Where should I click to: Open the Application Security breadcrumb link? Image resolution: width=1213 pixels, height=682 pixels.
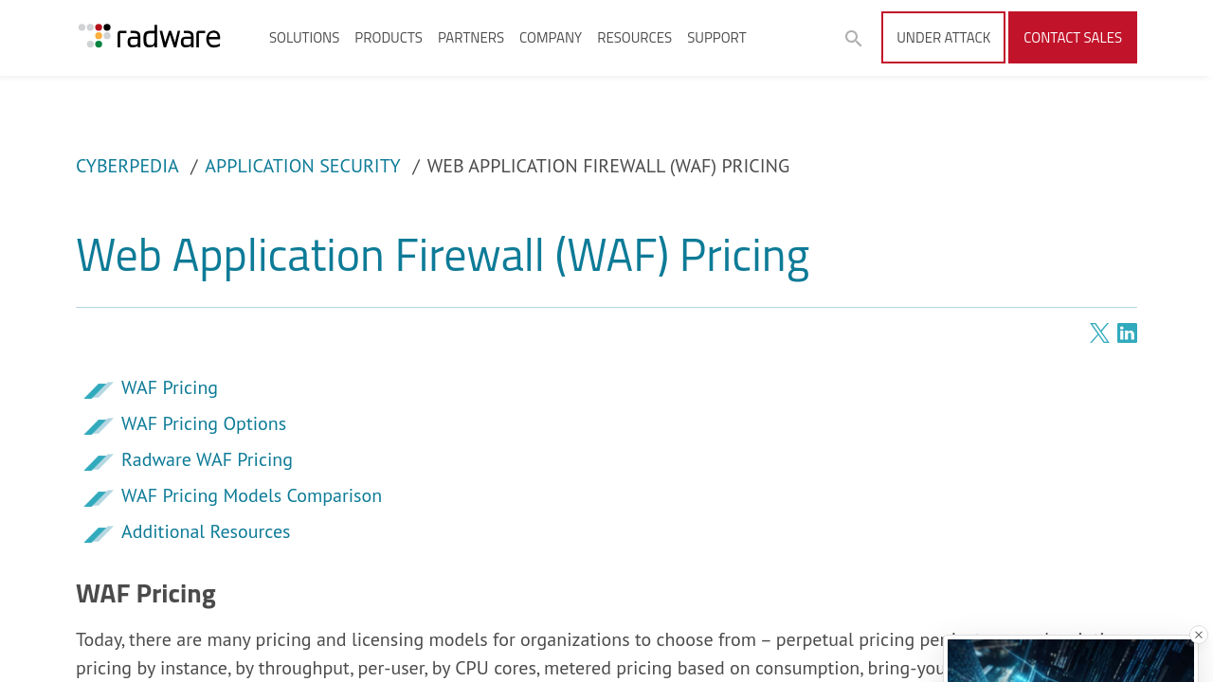[302, 166]
